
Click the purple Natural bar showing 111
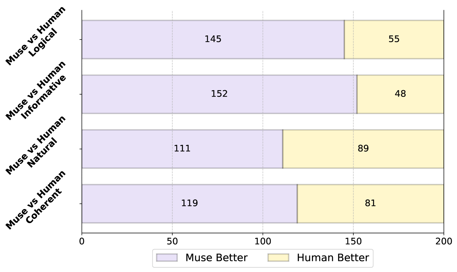pos(182,149)
